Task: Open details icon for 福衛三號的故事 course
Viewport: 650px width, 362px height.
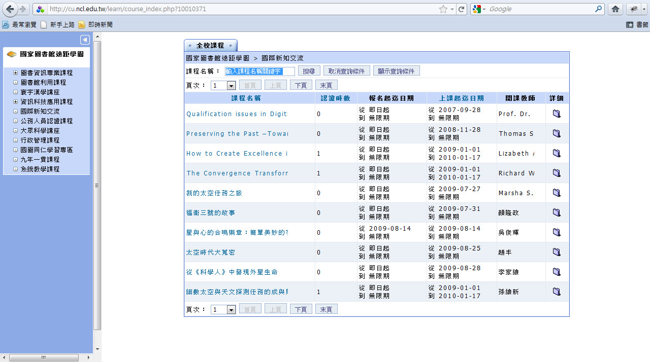Action: [556, 212]
